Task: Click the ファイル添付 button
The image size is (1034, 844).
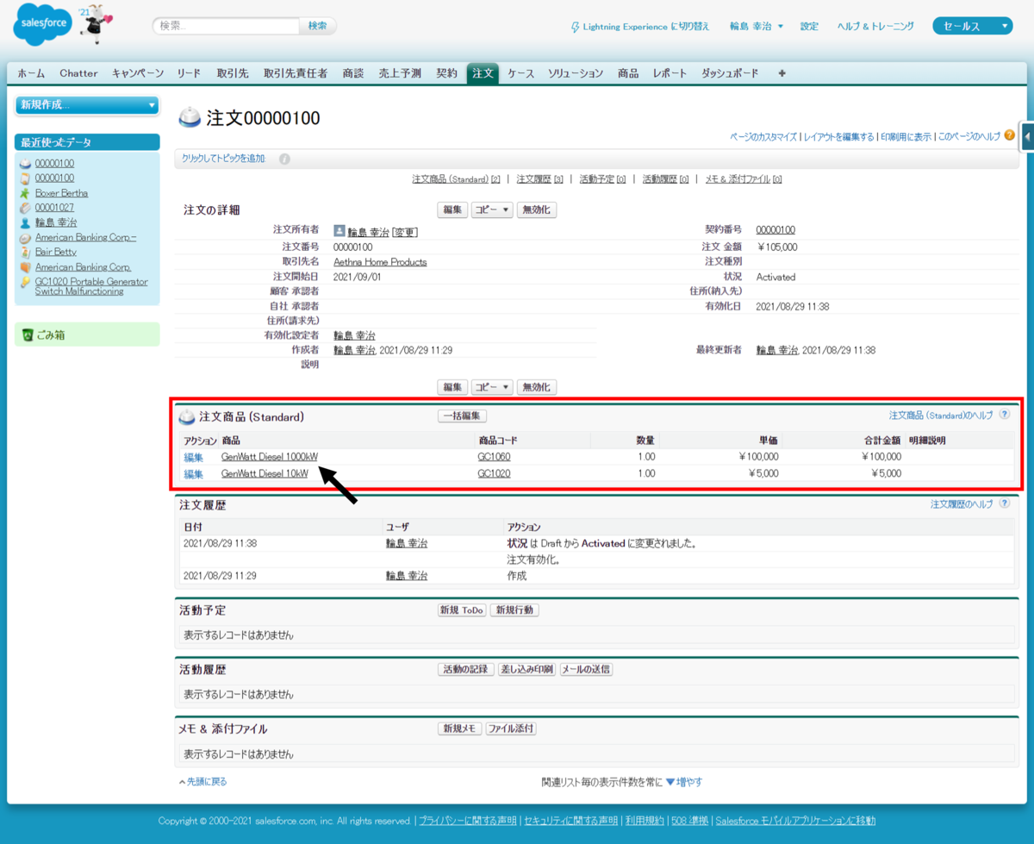Action: [x=511, y=728]
